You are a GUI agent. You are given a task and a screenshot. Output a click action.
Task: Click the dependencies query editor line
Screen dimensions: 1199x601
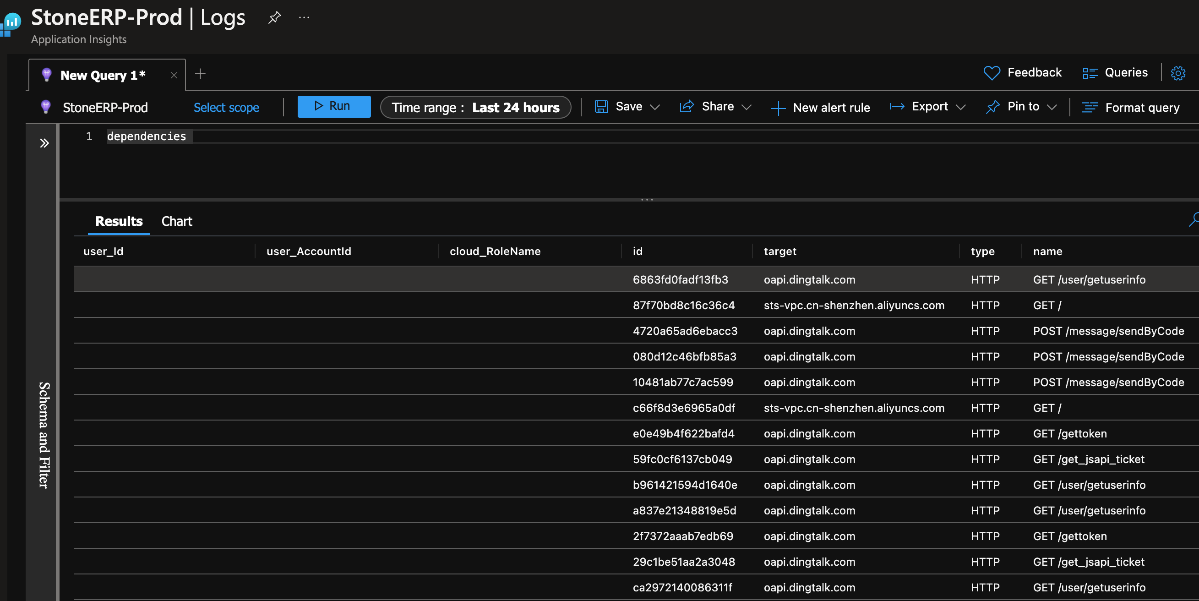(x=146, y=136)
